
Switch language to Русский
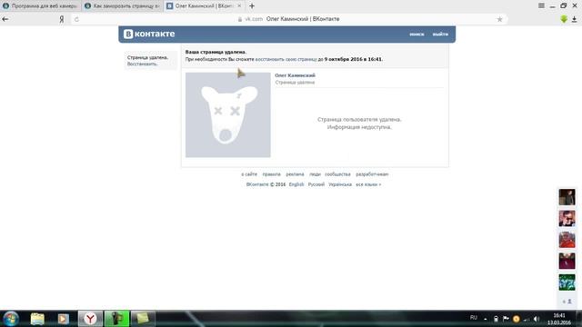tap(316, 184)
